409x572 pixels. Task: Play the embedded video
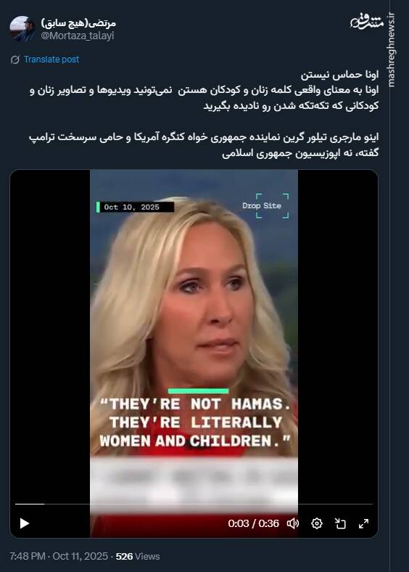pos(25,523)
